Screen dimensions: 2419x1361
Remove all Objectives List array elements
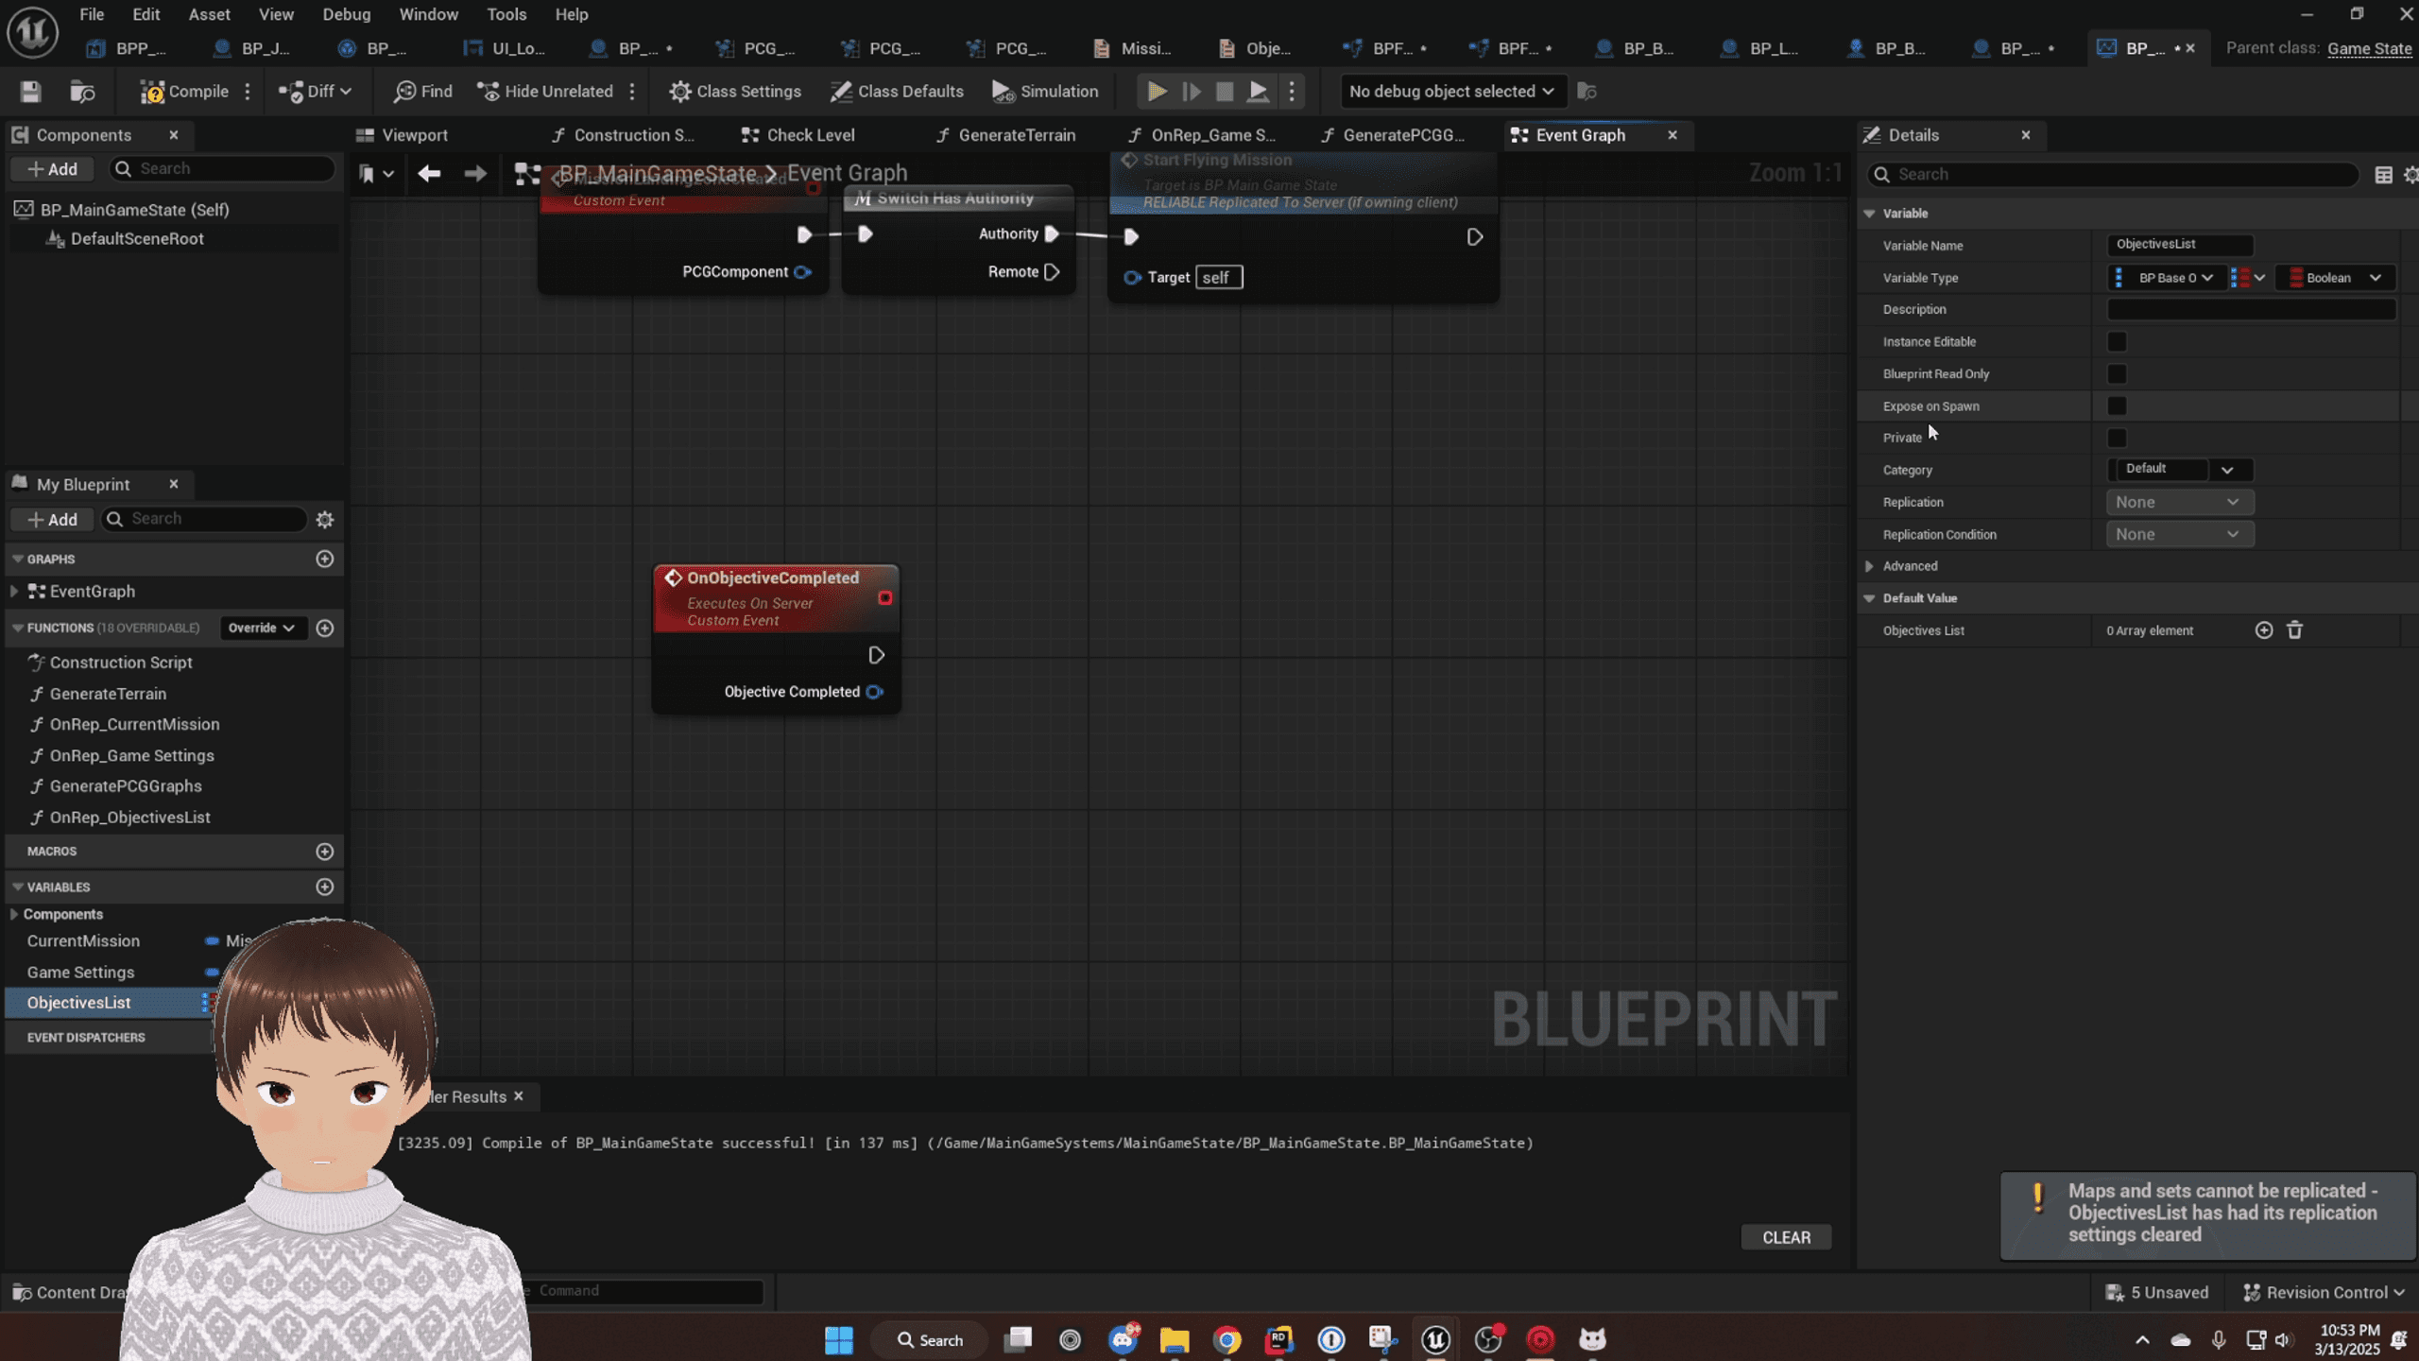2294,630
